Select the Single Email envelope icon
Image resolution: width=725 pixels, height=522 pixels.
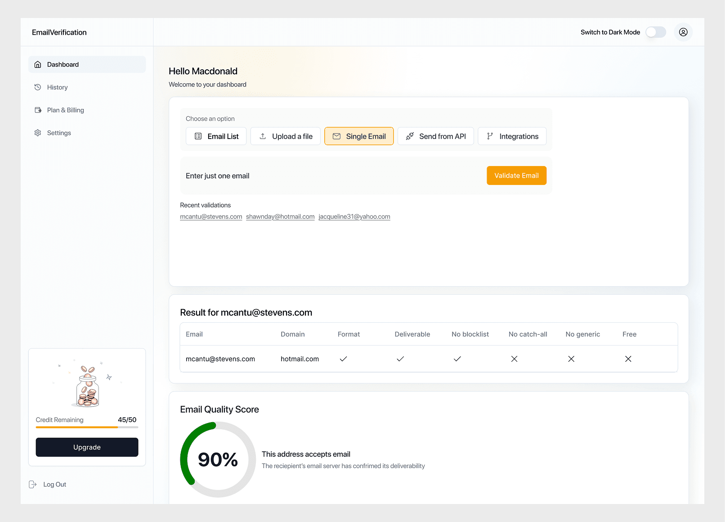pyautogui.click(x=336, y=136)
